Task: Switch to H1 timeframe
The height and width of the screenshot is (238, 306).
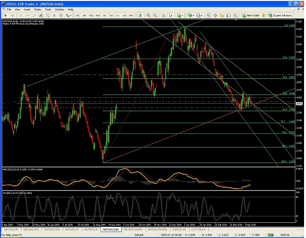Action: click(105, 15)
